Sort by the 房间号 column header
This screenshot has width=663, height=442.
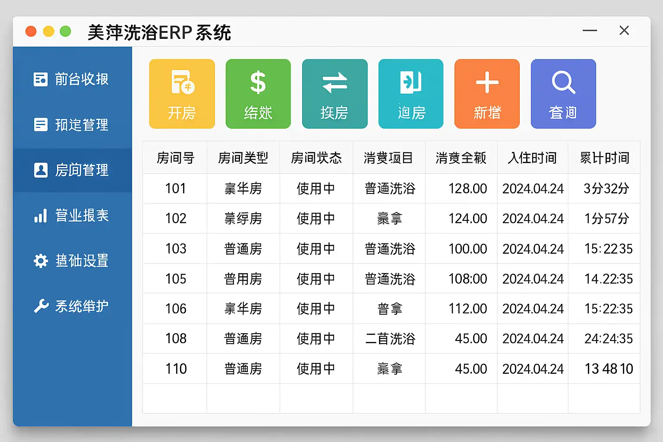pos(175,158)
